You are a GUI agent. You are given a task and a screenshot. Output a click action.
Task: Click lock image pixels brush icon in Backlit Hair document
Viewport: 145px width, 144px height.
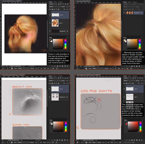(54, 83)
